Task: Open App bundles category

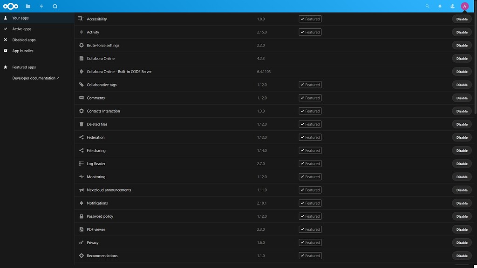Action: pos(22,51)
